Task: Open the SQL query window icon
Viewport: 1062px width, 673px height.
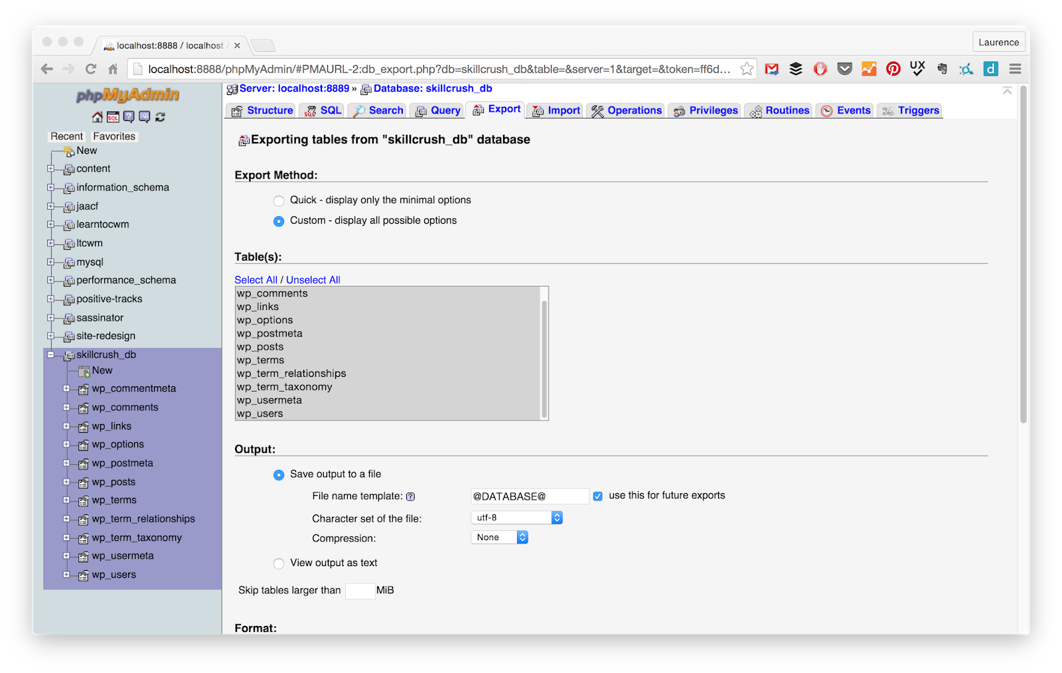Action: pyautogui.click(x=112, y=117)
